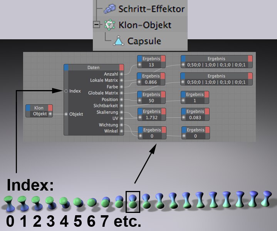Select the Daten node title bar
The height and width of the screenshot is (231, 277).
pyautogui.click(x=94, y=67)
